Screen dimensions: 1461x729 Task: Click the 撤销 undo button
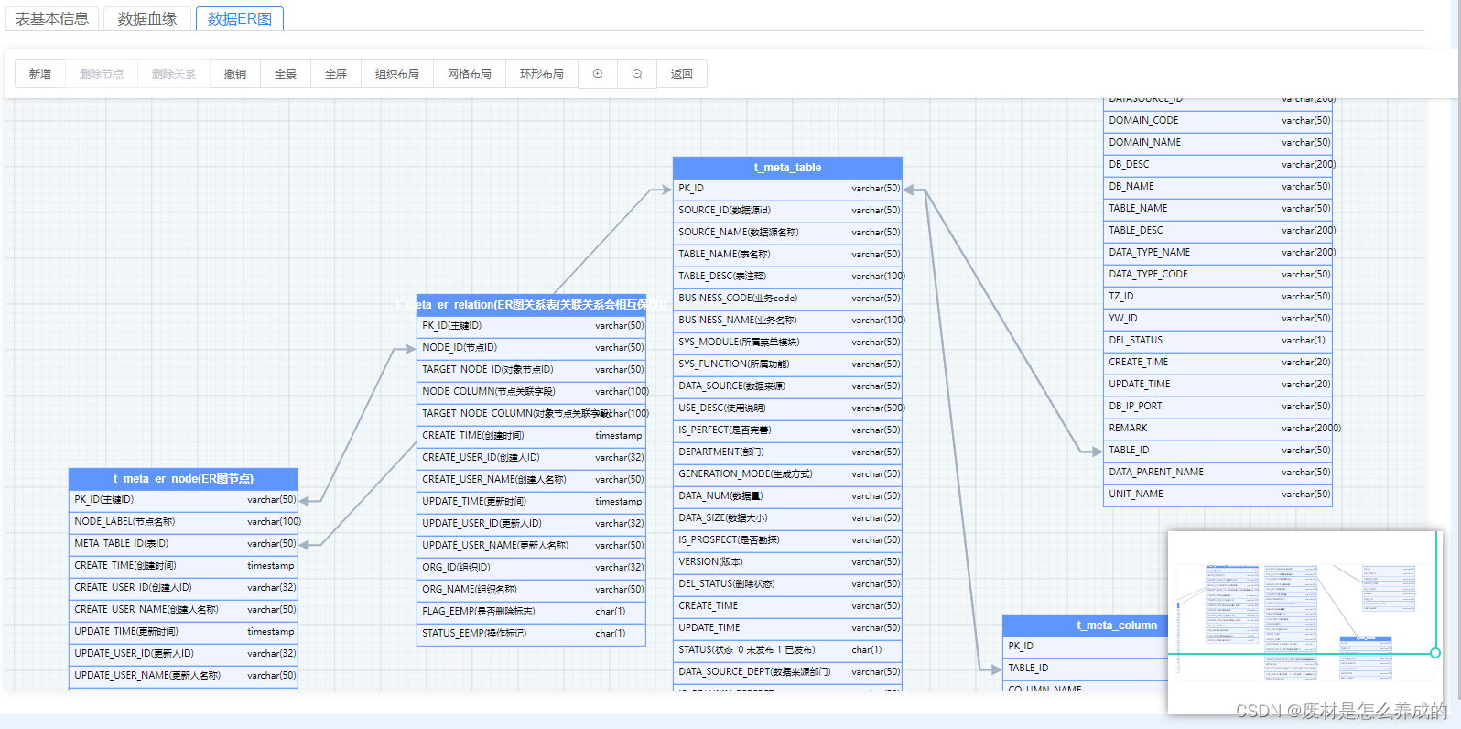tap(235, 73)
